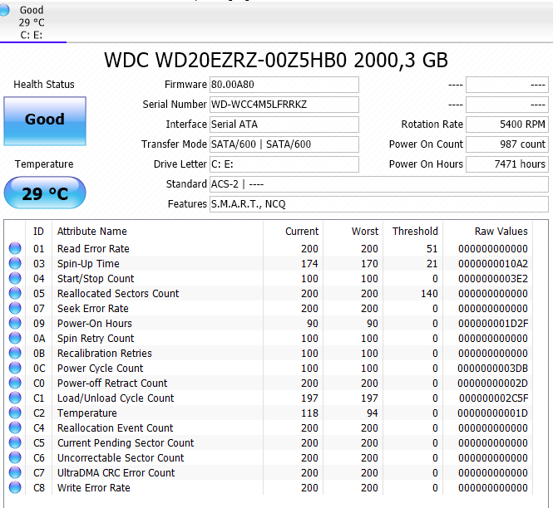
Task: Click the Threshold column header
Action: [x=415, y=232]
